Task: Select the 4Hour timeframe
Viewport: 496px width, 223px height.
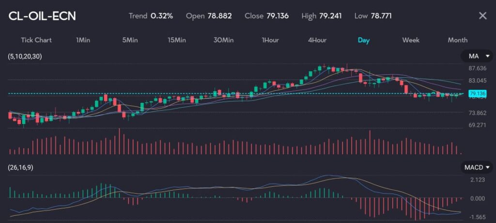Action: click(317, 40)
